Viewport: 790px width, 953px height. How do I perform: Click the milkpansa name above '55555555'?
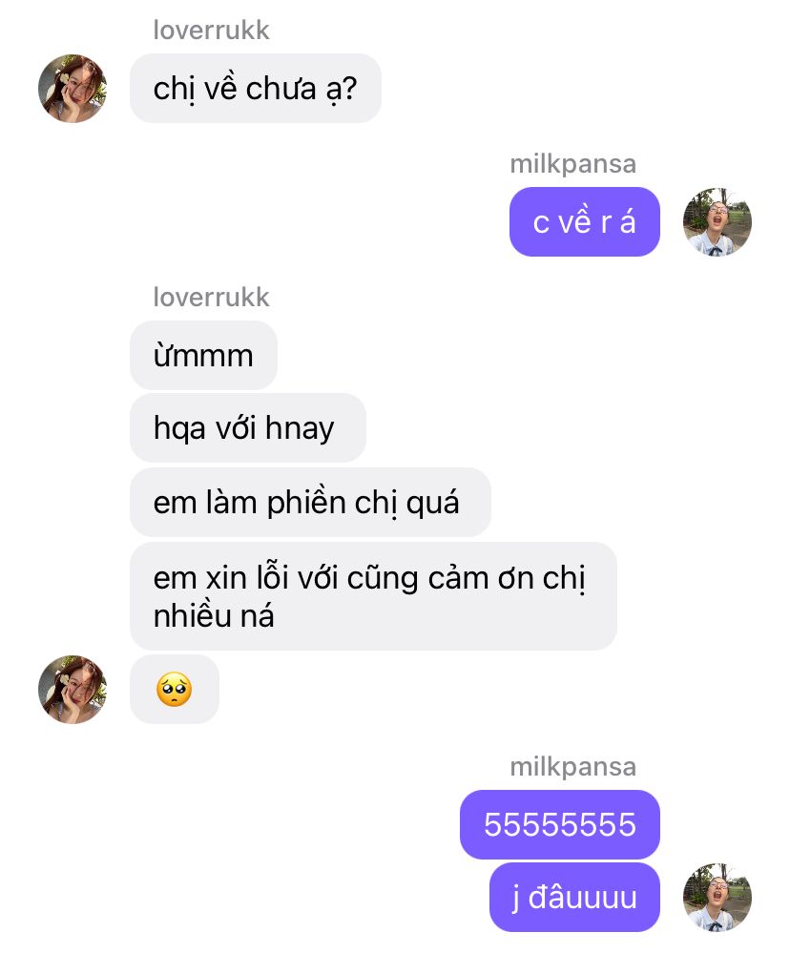pos(573,767)
